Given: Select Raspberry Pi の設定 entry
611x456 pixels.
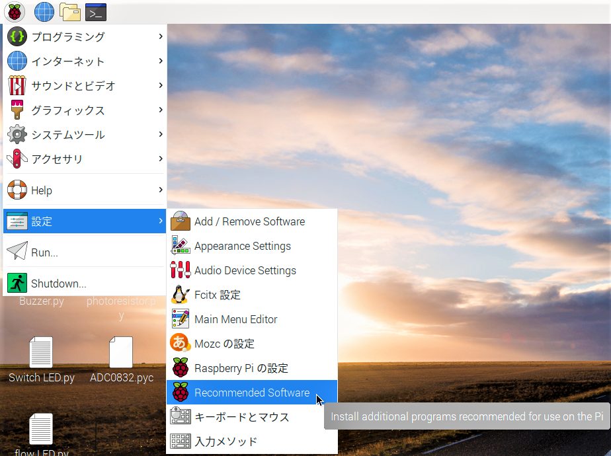Looking at the screenshot, I should (x=252, y=367).
